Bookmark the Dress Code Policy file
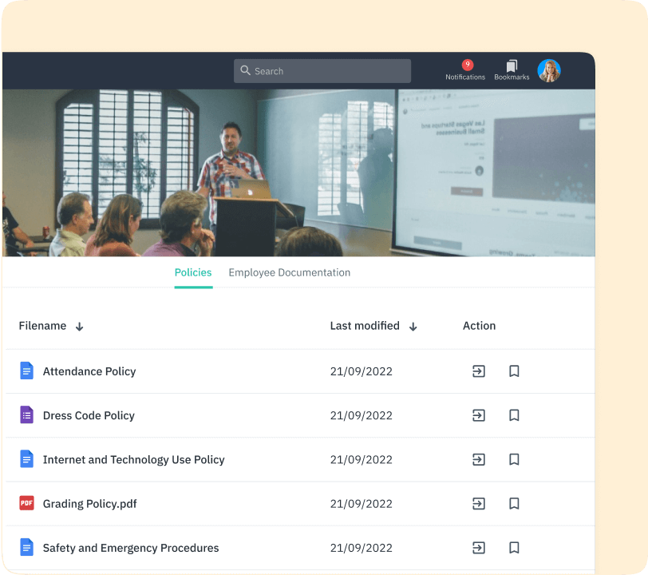Viewport: 648px width, 575px height. [x=514, y=415]
